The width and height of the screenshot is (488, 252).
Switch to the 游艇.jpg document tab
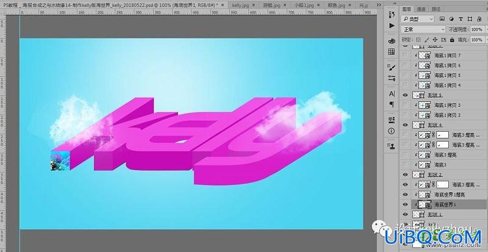click(271, 5)
